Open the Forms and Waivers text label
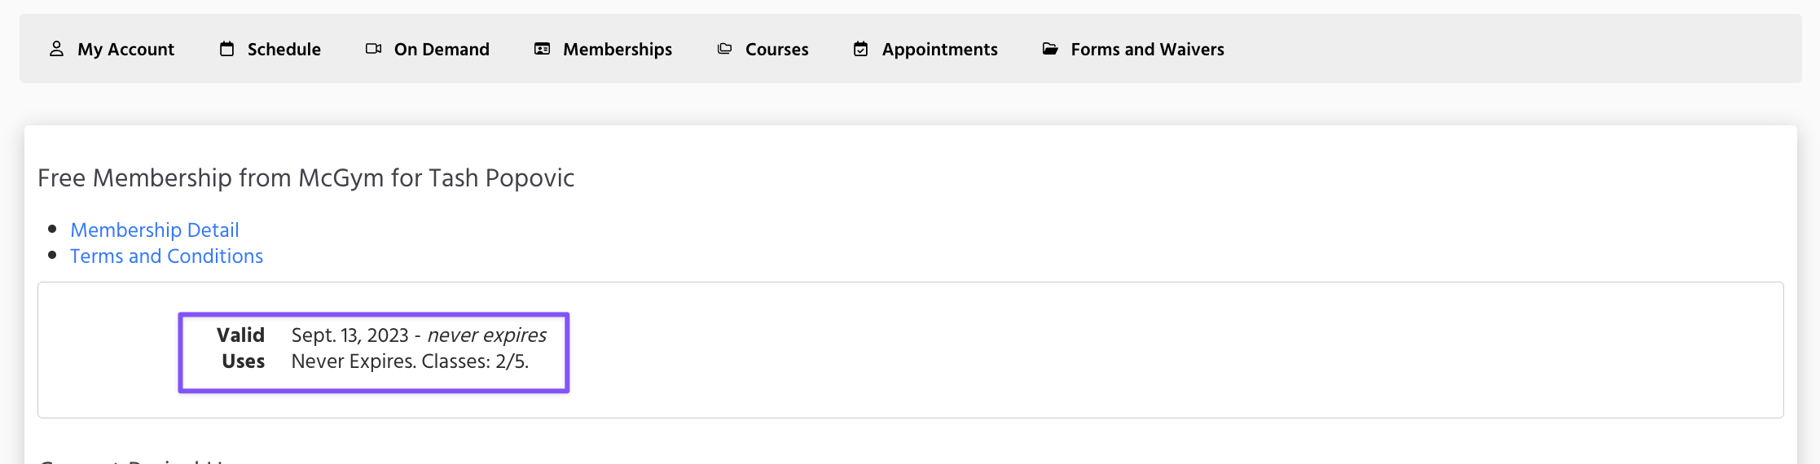The width and height of the screenshot is (1820, 464). (1147, 50)
